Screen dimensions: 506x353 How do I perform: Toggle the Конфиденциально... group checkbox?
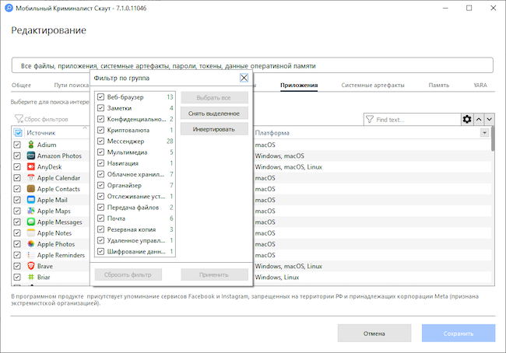(x=100, y=119)
